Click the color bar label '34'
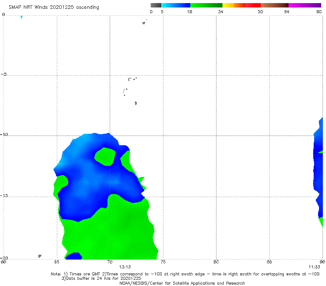Viewport: 326px width, 286px height. (221, 12)
